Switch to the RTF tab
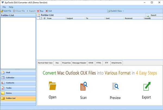The height and width of the screenshot is (110, 163). click(x=106, y=63)
